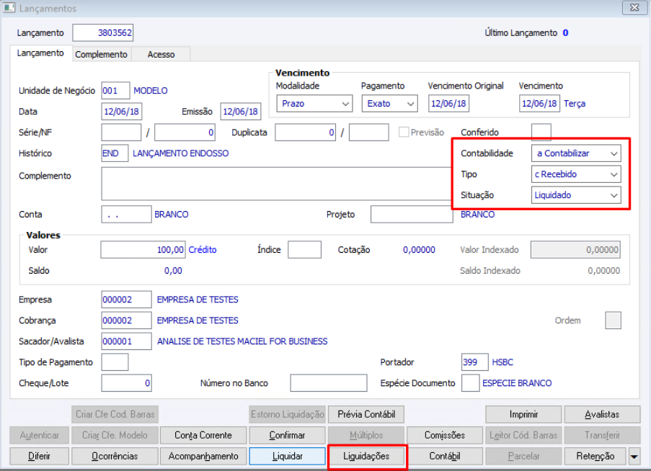Click the Acompanhamento button
This screenshot has height=471, width=651.
pos(203,457)
